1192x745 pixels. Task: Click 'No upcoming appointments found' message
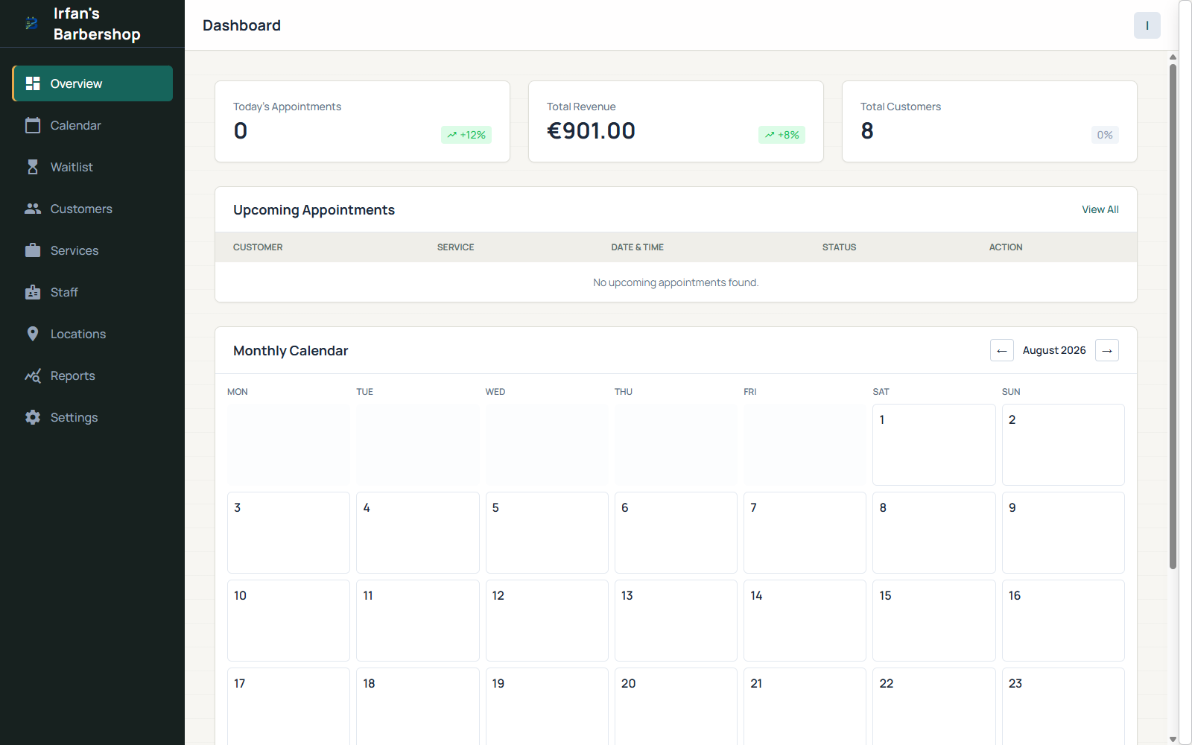[676, 282]
